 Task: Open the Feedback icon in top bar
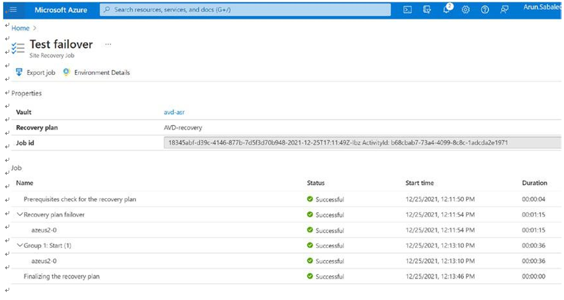(504, 10)
